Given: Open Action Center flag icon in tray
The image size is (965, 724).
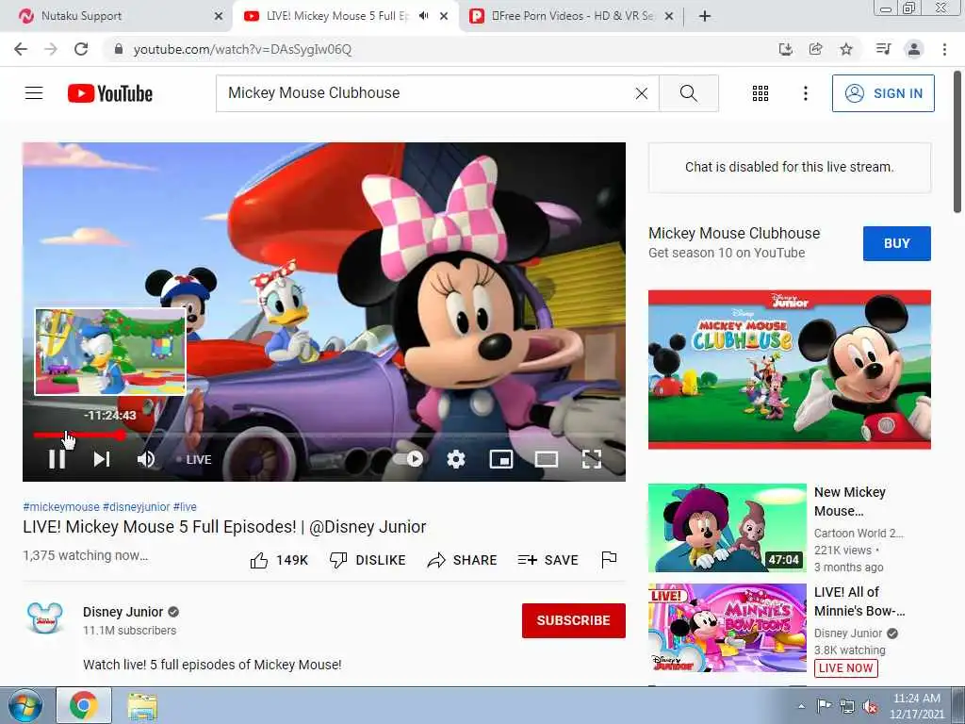Looking at the screenshot, I should pos(824,706).
